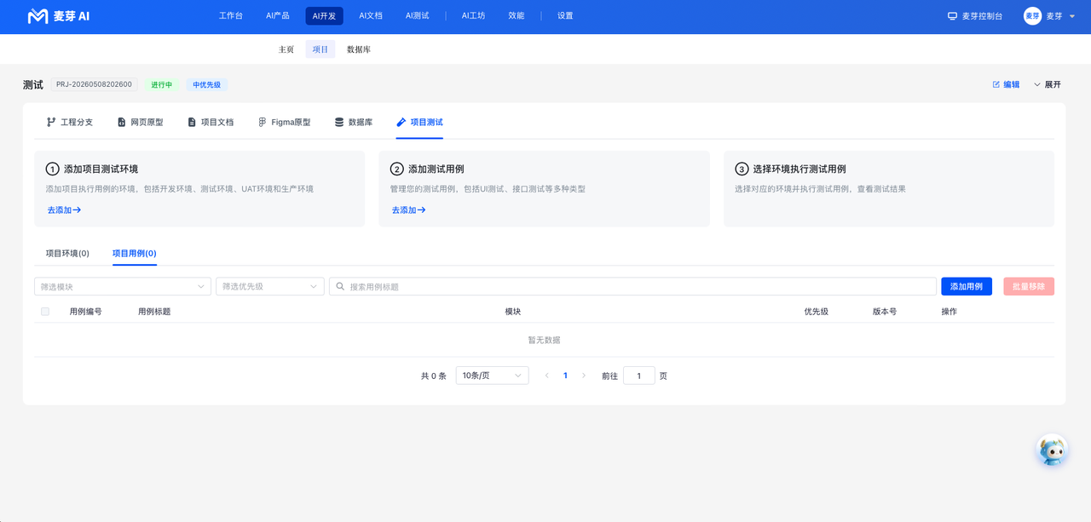Click the 麦芽控制台 monitor icon
Image resolution: width=1091 pixels, height=522 pixels.
tap(952, 16)
